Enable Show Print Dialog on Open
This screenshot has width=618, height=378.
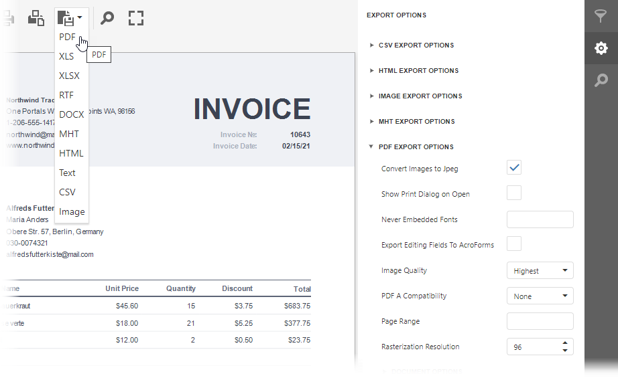(x=514, y=193)
